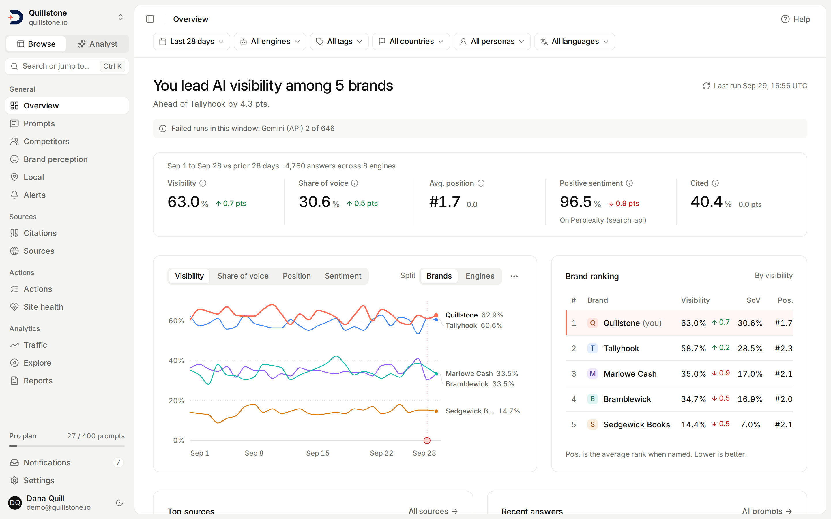Switch to Browse mode

click(36, 44)
